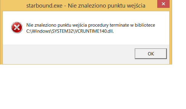Click the word "bibliotece" in the message
186x109 pixels.
click(145, 25)
